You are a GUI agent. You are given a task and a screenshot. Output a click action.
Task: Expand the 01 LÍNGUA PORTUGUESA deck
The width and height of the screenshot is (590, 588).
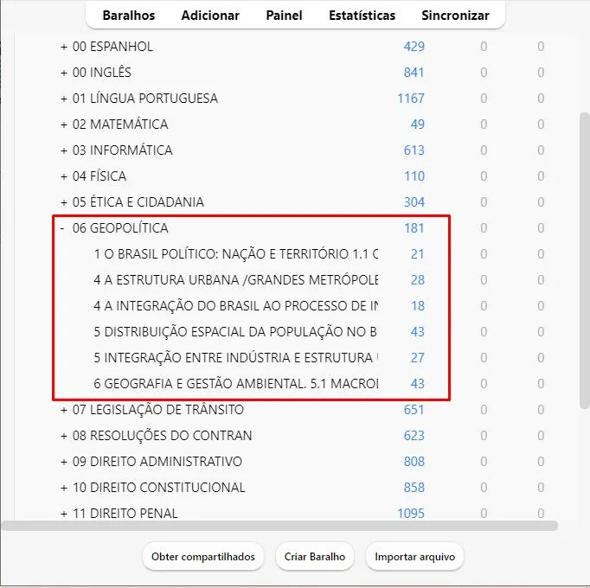(x=64, y=99)
